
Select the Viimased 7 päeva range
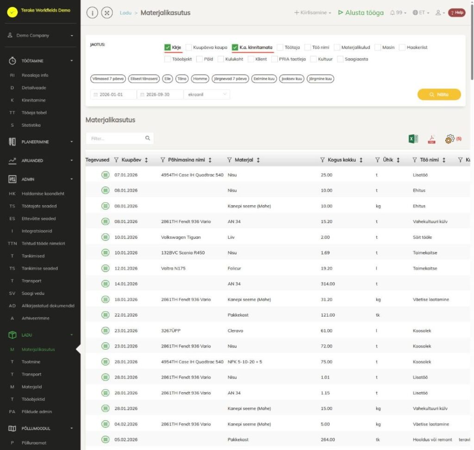click(x=108, y=79)
